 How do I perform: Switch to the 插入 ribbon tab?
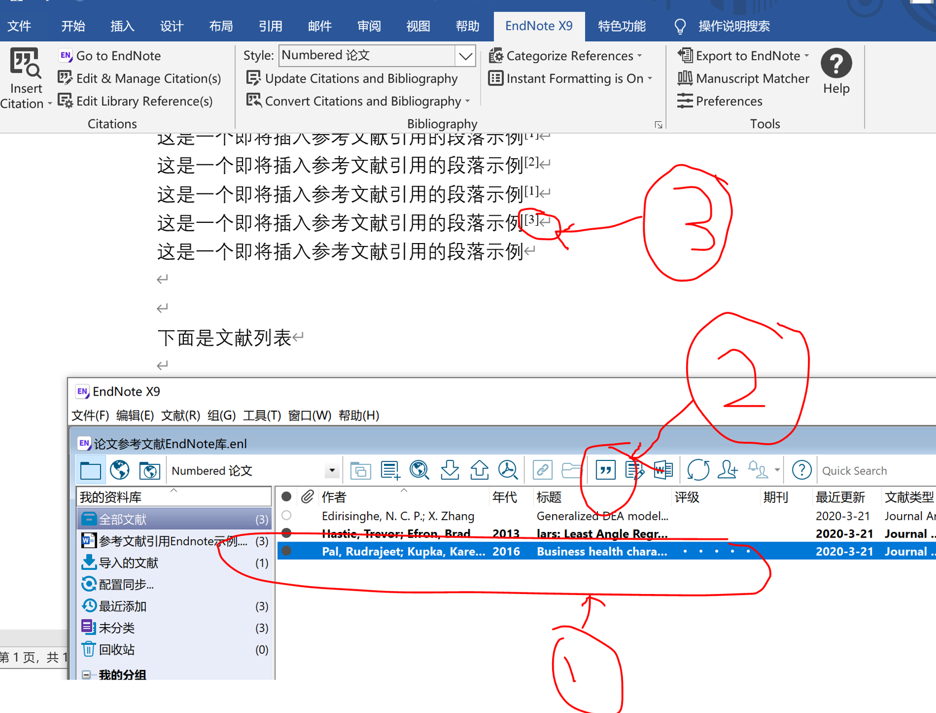[x=122, y=26]
